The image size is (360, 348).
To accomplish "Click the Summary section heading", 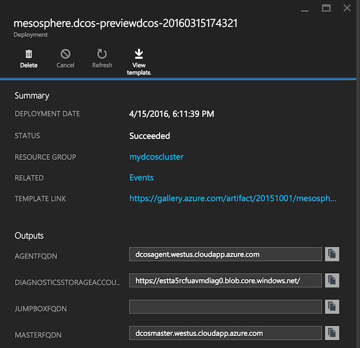I will click(x=32, y=96).
